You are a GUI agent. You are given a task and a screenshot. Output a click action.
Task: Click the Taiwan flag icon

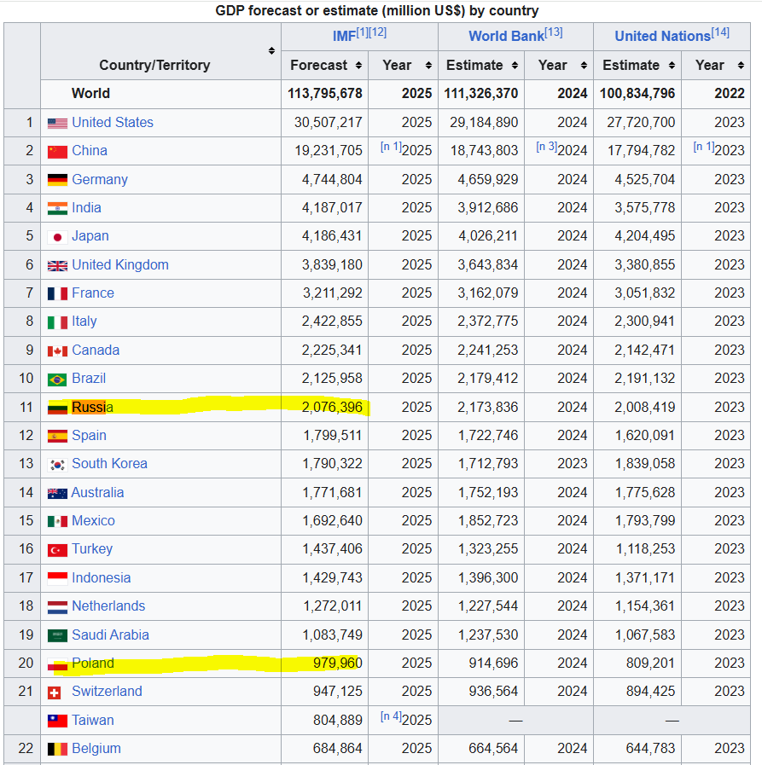click(57, 721)
